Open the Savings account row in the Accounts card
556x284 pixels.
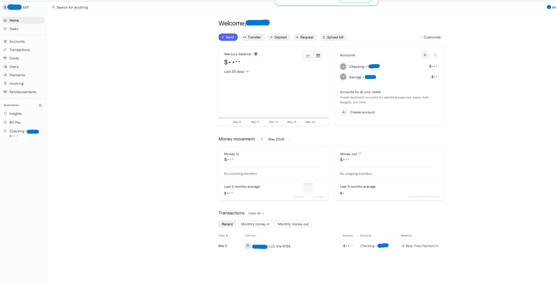389,77
